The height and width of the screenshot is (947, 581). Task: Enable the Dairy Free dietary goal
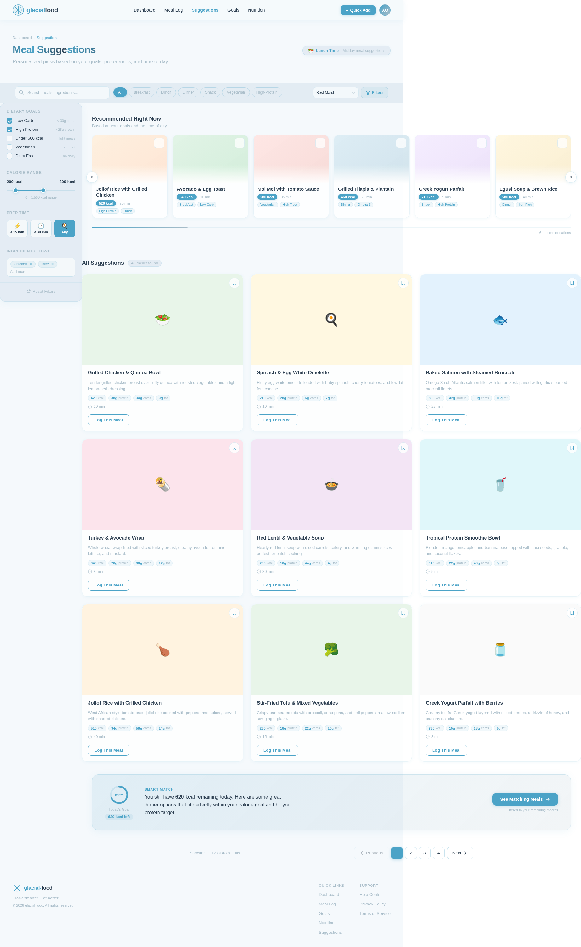tap(9, 156)
